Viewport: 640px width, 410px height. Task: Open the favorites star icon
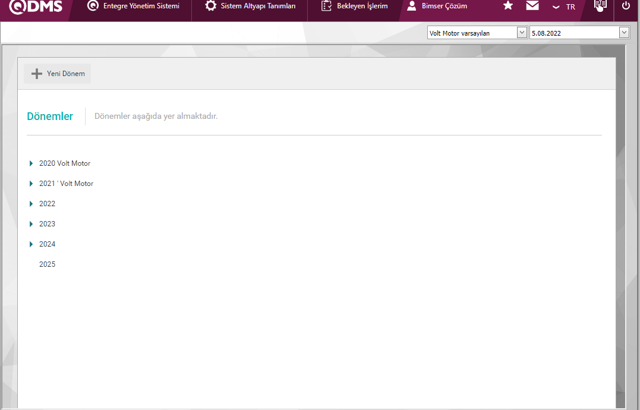click(507, 5)
